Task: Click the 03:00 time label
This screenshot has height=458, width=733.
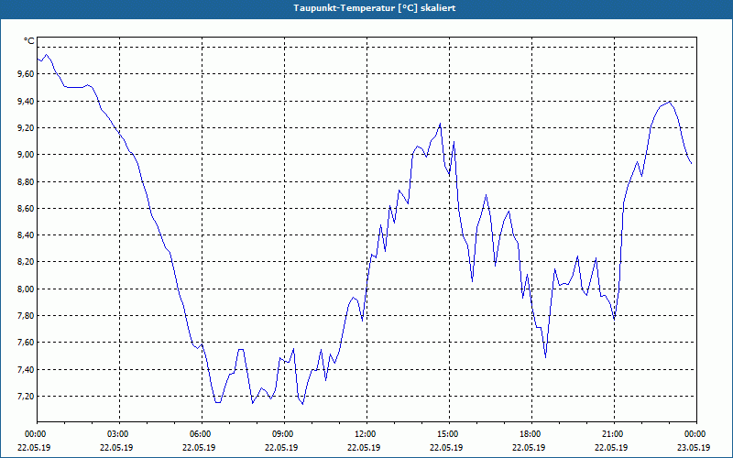Action: (120, 434)
